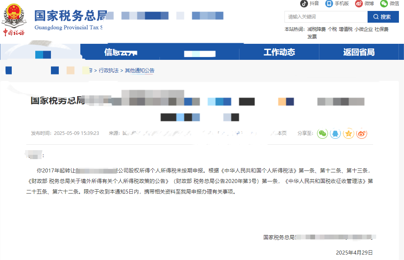Screen dimensions: 404x260
Task: Share the notice to Sina Weibo
Action: pyautogui.click(x=362, y=133)
